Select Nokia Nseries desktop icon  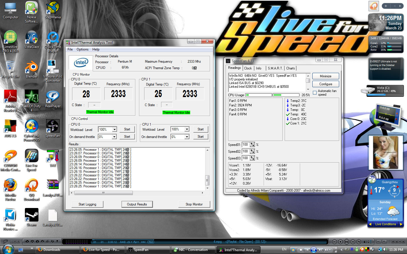[x=10, y=219]
